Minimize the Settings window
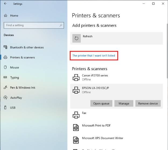 144,4
